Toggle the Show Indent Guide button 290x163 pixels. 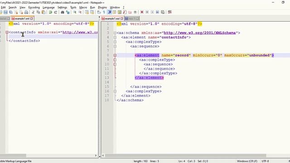tap(110, 12)
